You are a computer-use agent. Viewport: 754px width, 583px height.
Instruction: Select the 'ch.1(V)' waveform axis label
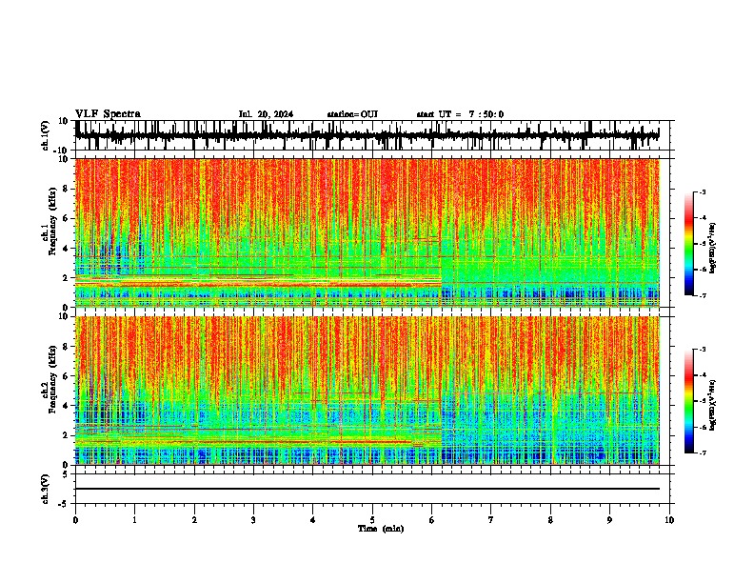(x=46, y=135)
